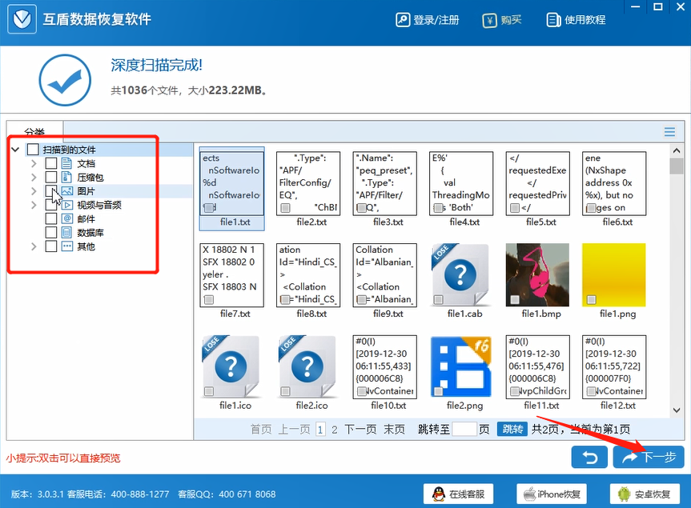This screenshot has width=691, height=508.
Task: Select the file2.png video thumbnail
Action: point(461,367)
